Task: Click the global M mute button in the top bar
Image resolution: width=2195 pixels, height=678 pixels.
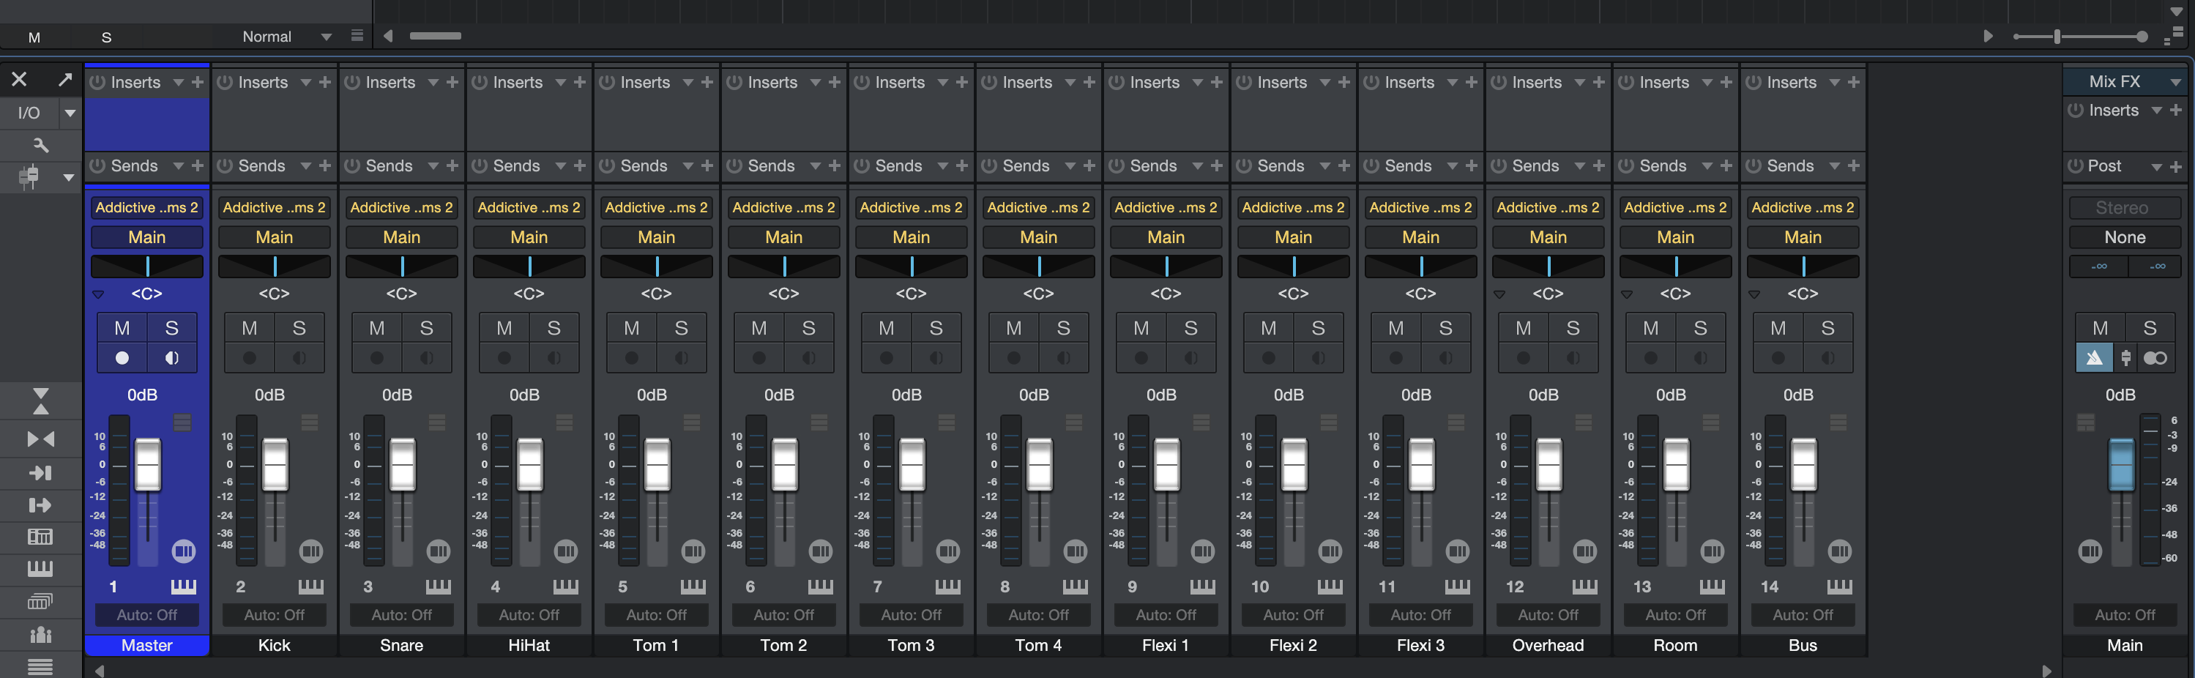Action: [x=34, y=37]
